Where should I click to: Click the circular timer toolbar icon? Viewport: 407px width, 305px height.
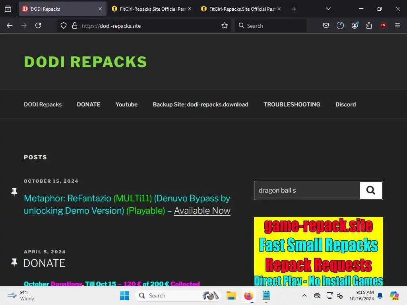point(340,25)
